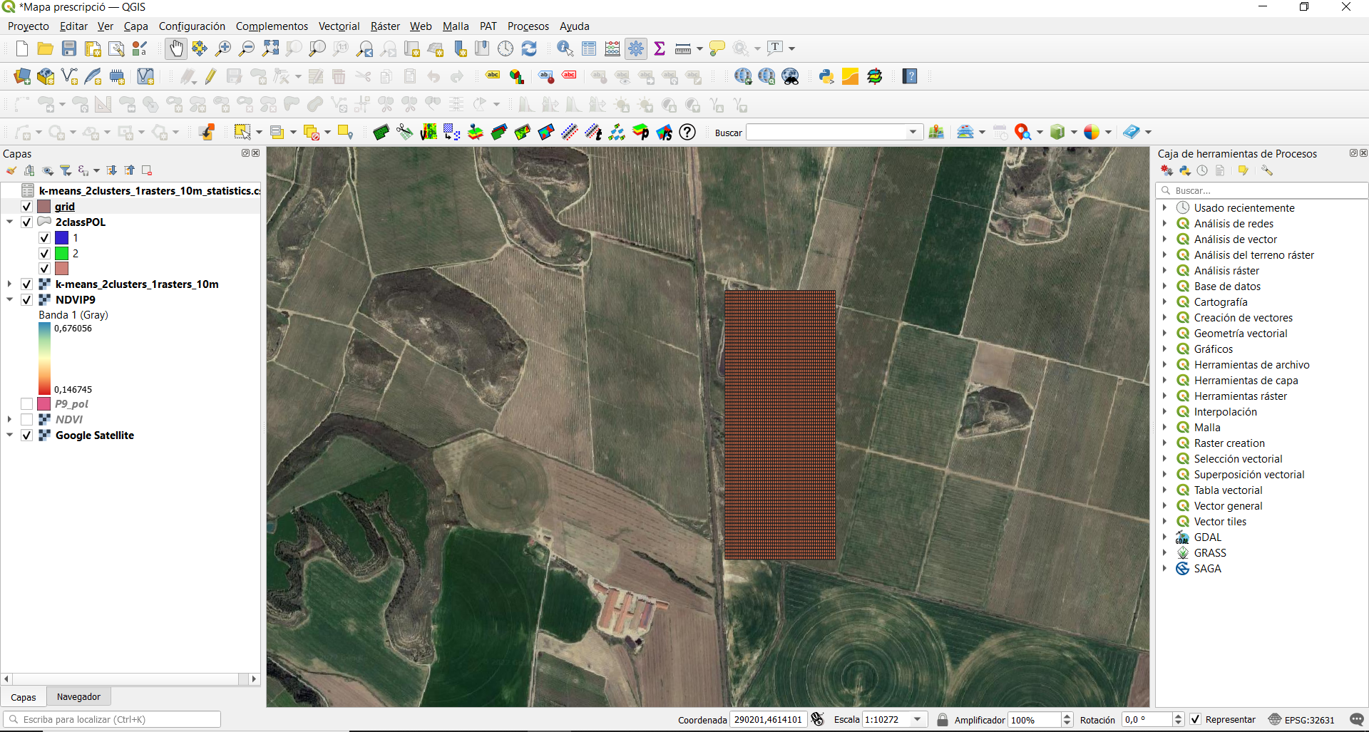The height and width of the screenshot is (732, 1369).
Task: Open the Procesos menu
Action: [528, 26]
